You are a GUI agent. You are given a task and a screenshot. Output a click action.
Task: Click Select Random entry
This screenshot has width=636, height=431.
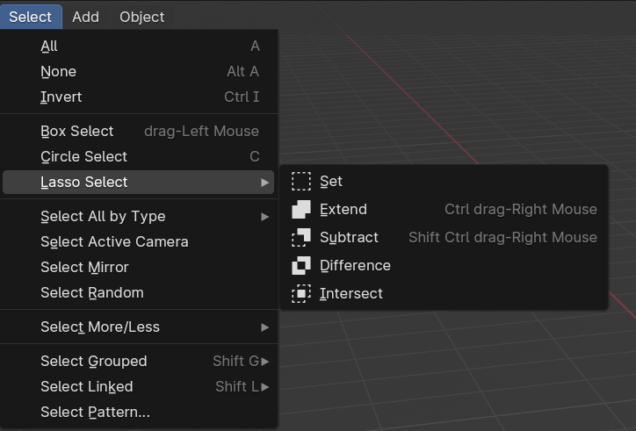91,293
